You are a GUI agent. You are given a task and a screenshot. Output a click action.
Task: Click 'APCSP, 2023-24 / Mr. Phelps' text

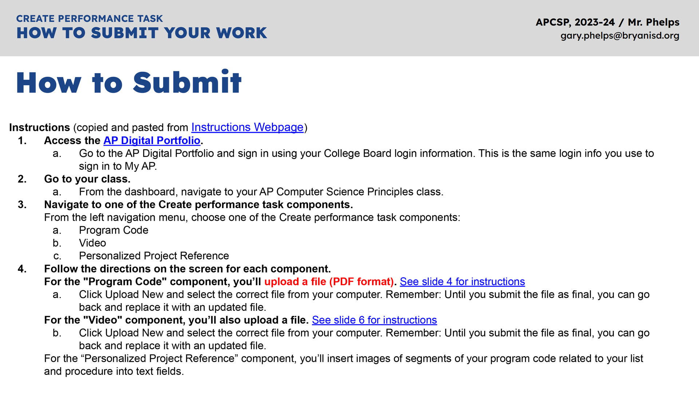click(607, 22)
